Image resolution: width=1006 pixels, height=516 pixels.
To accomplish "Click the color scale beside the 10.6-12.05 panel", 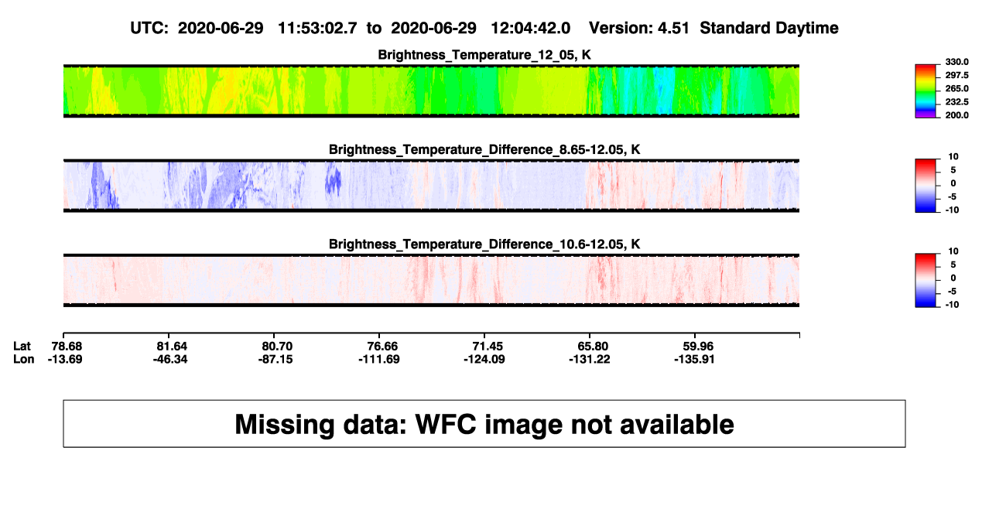I will click(x=926, y=281).
